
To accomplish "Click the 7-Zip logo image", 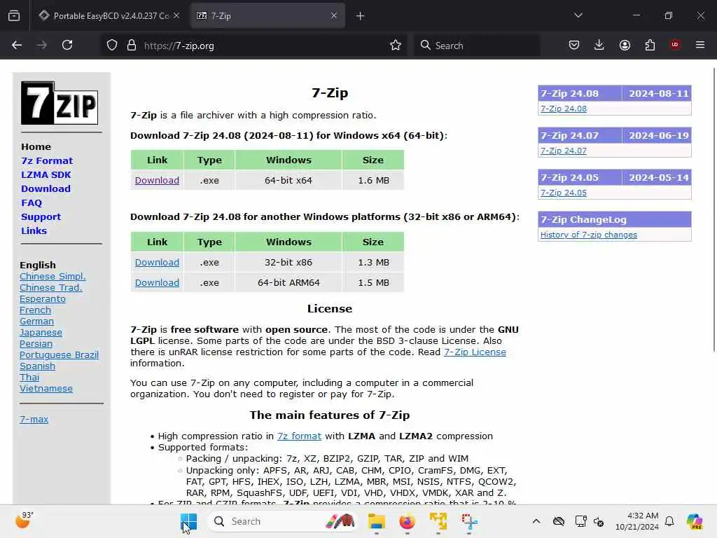I will pyautogui.click(x=60, y=103).
